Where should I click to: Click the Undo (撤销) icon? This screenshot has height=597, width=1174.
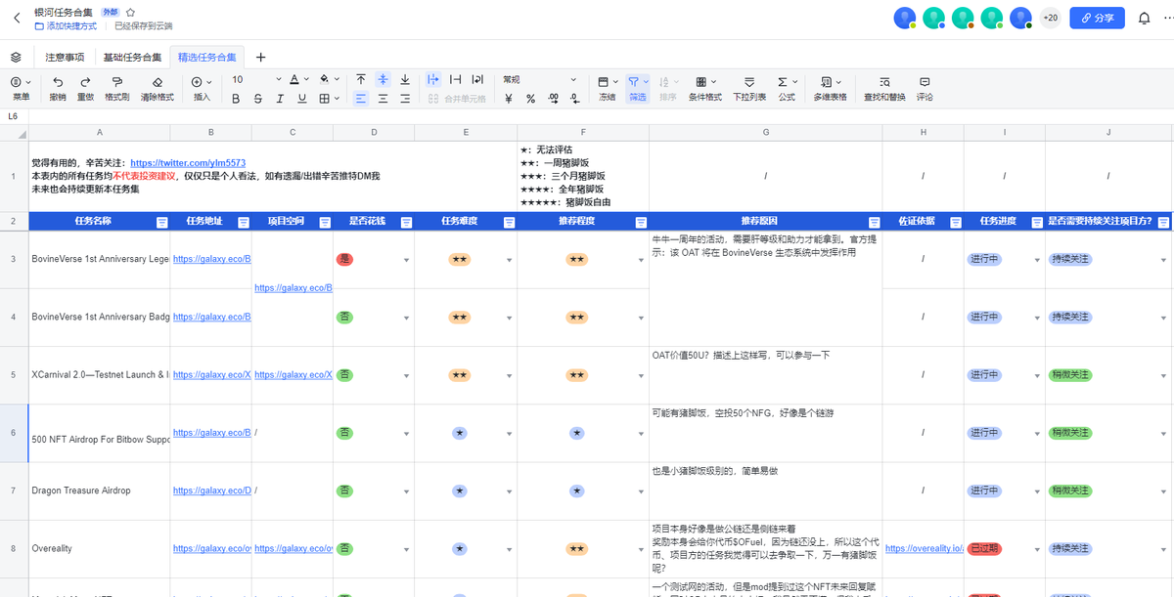58,82
